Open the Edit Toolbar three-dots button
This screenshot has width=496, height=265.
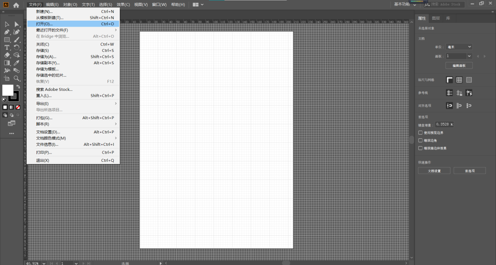11,133
